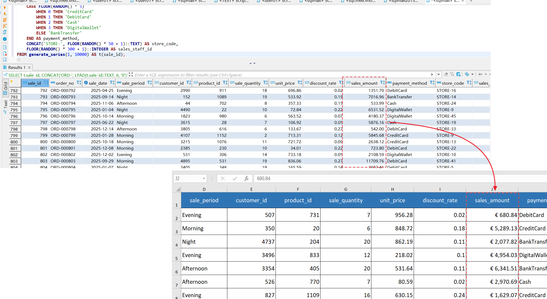
Task: Cancel formula entry with the X icon
Action: tap(223, 178)
